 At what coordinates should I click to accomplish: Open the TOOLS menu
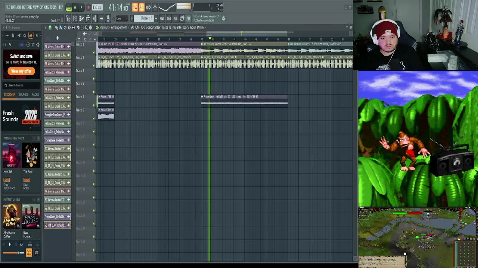[x=53, y=7]
